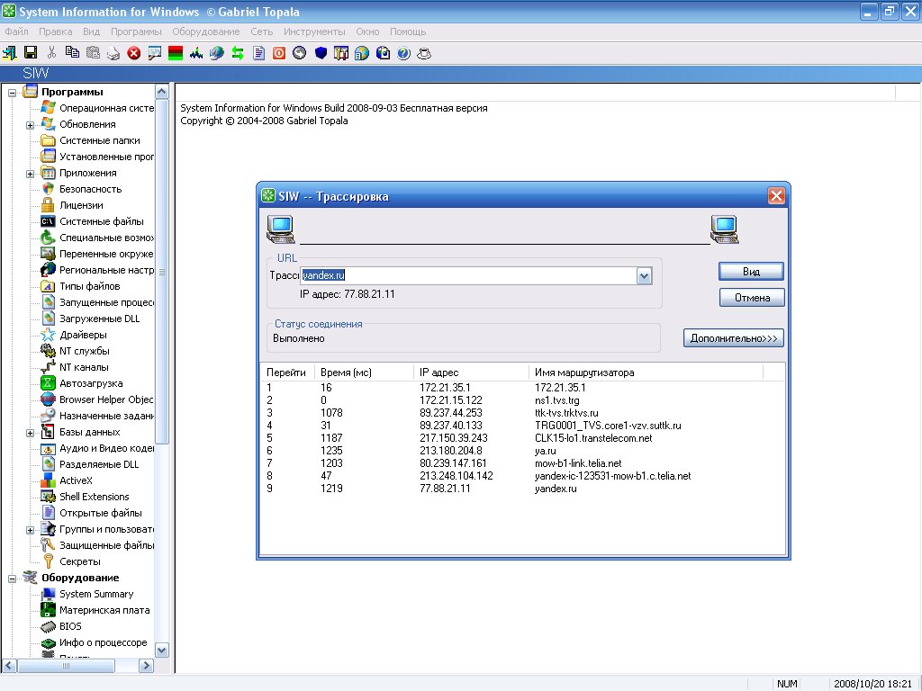922x691 pixels.
Task: Click the printer icon in the toolbar
Action: point(113,53)
